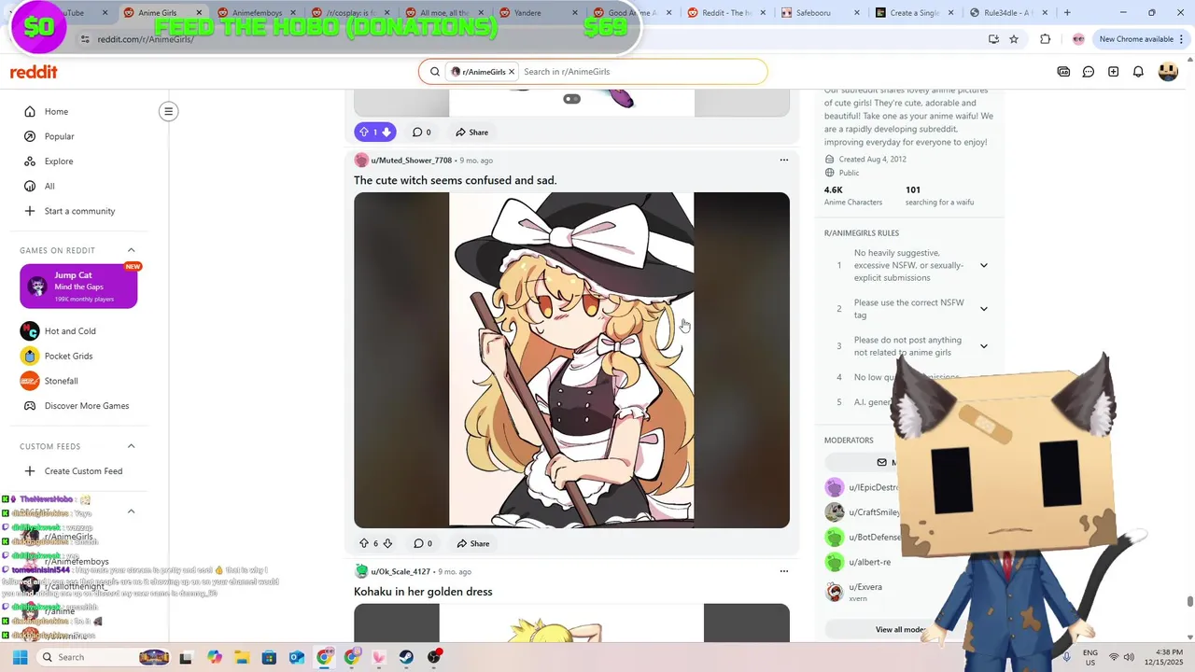
Task: Click the install app icon in address bar
Action: pos(993,39)
